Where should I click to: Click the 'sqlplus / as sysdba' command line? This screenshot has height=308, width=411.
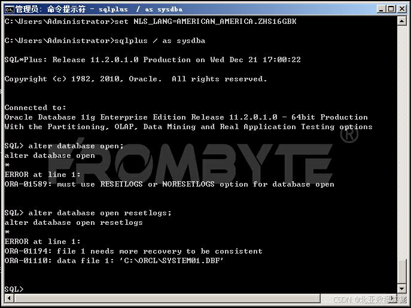[105, 41]
